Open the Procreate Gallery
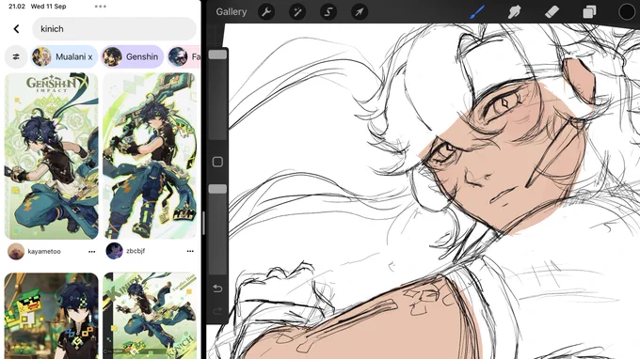 (x=231, y=12)
